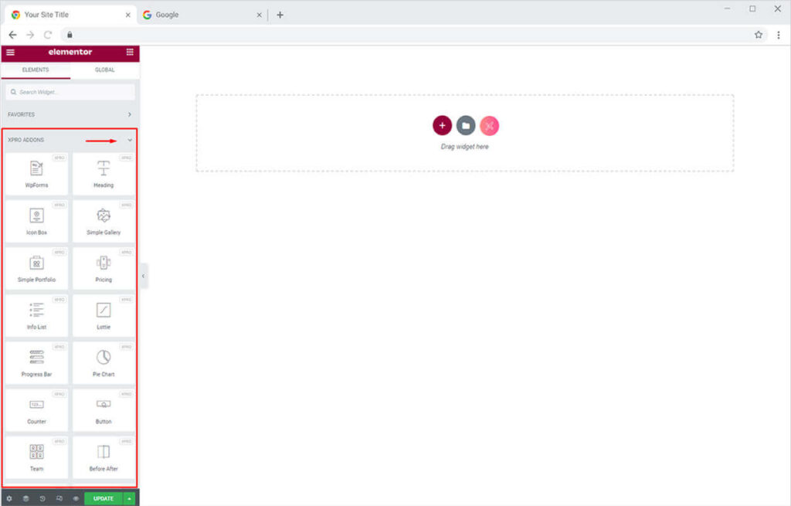Collapse the XPRO ADDONS section
791x506 pixels.
[130, 140]
